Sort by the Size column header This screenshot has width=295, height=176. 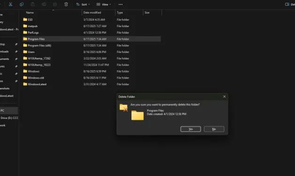147,13
